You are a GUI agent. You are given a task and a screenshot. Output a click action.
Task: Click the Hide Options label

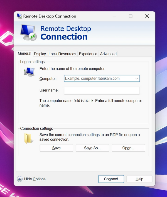[x=35, y=179]
